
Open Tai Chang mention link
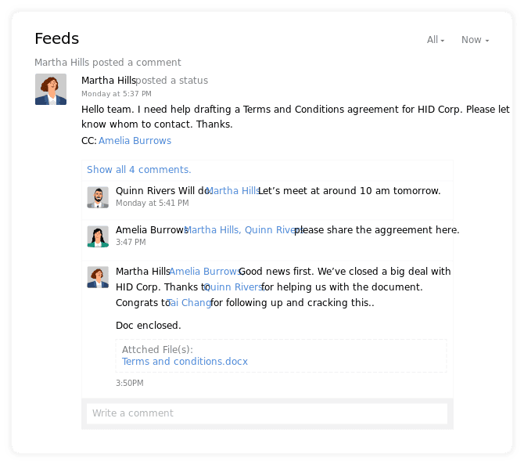[x=189, y=303]
